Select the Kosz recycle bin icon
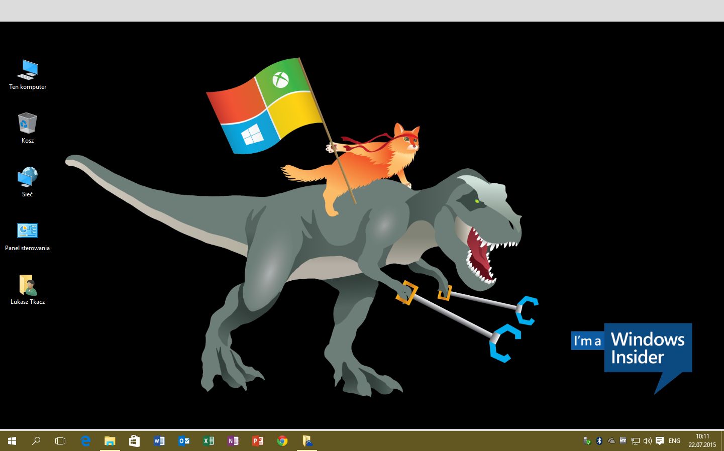 tap(28, 128)
